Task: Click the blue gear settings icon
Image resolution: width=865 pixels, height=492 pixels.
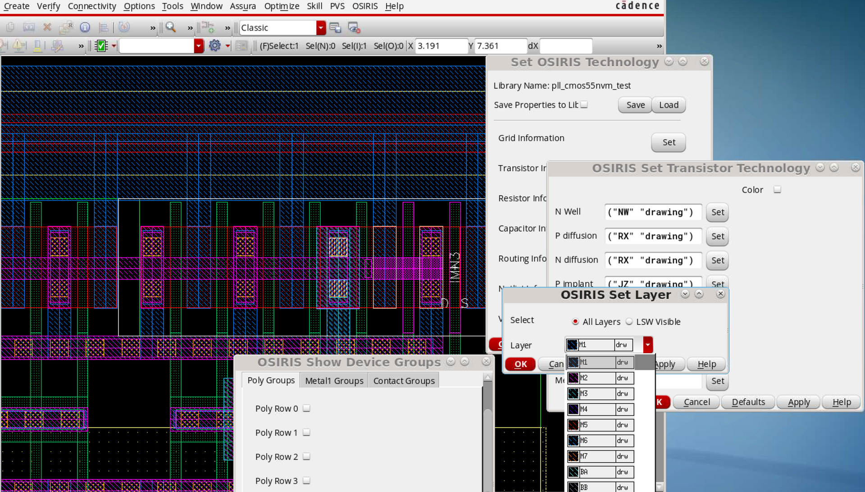Action: [x=215, y=46]
